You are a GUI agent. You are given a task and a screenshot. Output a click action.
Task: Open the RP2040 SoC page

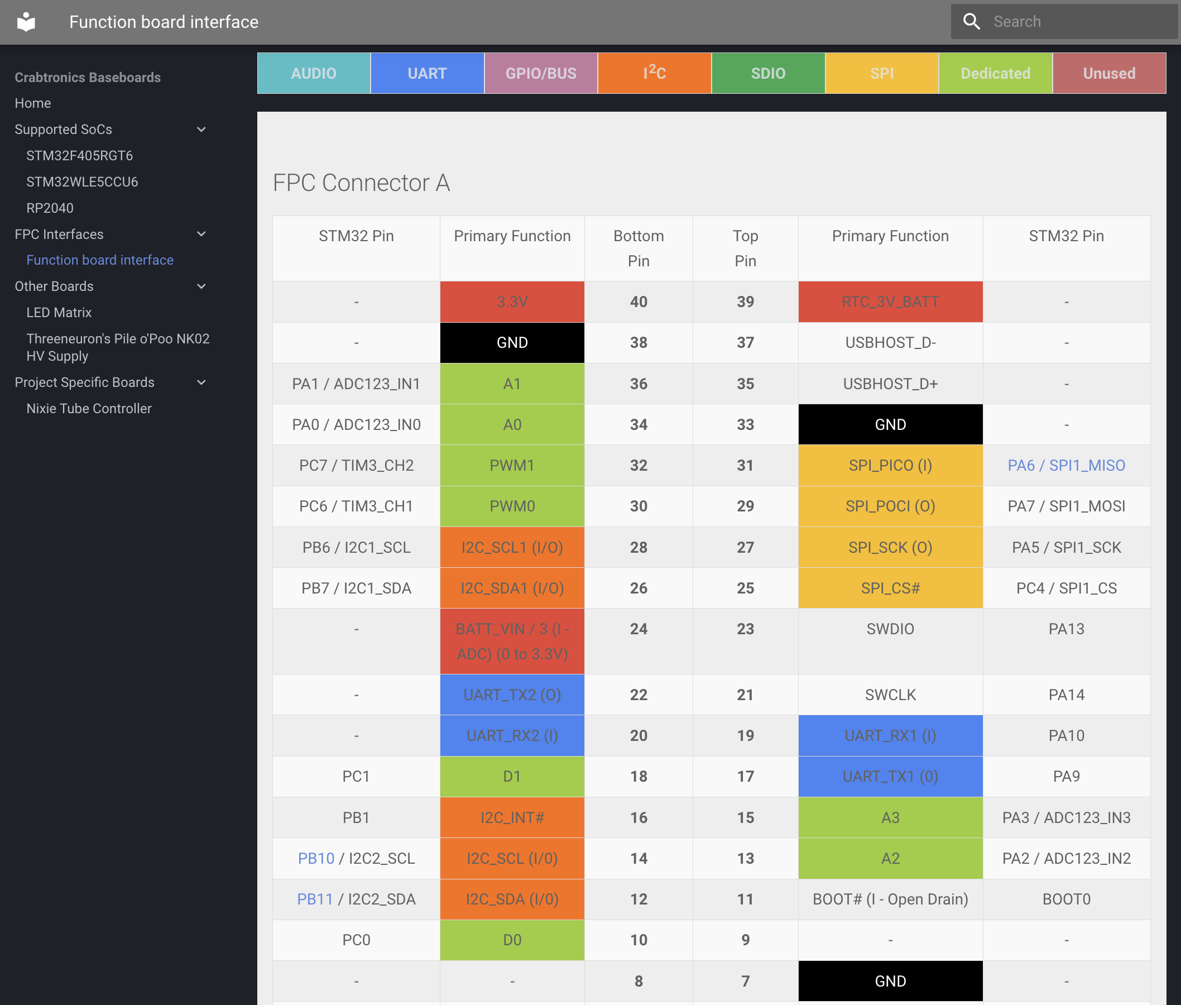click(50, 208)
